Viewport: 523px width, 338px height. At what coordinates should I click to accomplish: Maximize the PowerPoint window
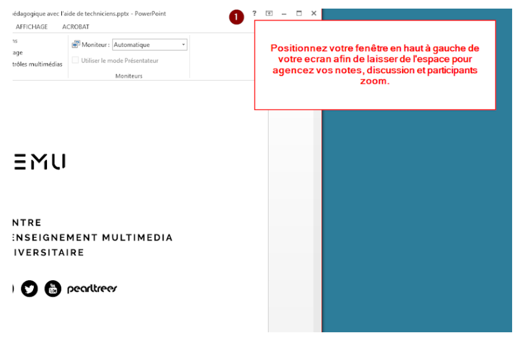pos(298,13)
